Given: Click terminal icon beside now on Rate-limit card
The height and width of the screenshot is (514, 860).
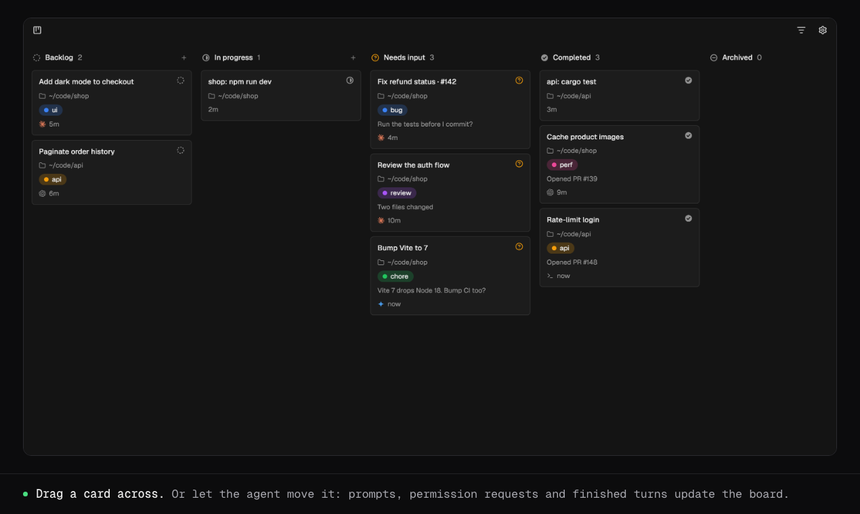Looking at the screenshot, I should tap(550, 276).
